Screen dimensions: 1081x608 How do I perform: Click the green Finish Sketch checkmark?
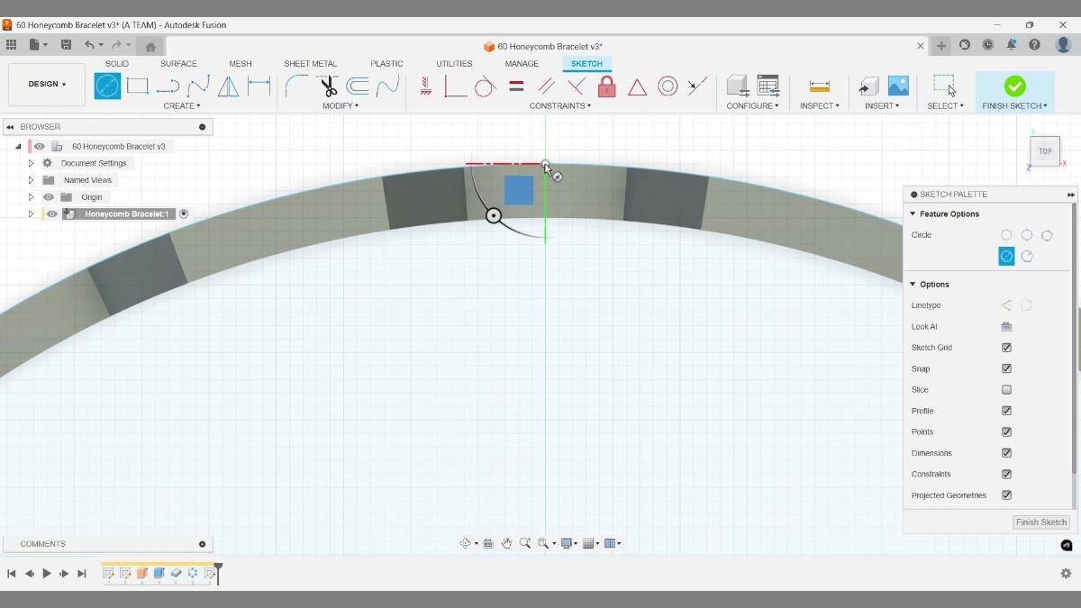pos(1014,86)
